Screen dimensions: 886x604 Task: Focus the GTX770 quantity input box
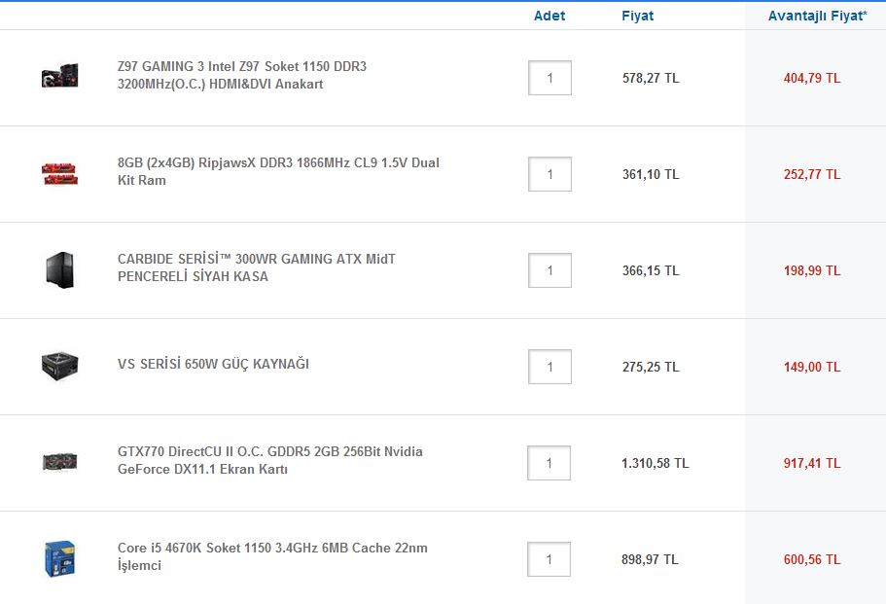pyautogui.click(x=549, y=463)
